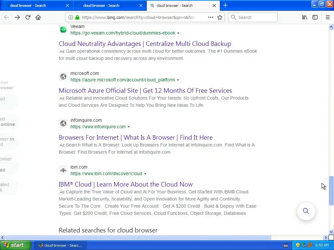Close the second cloud browser tab
334x250 pixels.
(141, 6)
